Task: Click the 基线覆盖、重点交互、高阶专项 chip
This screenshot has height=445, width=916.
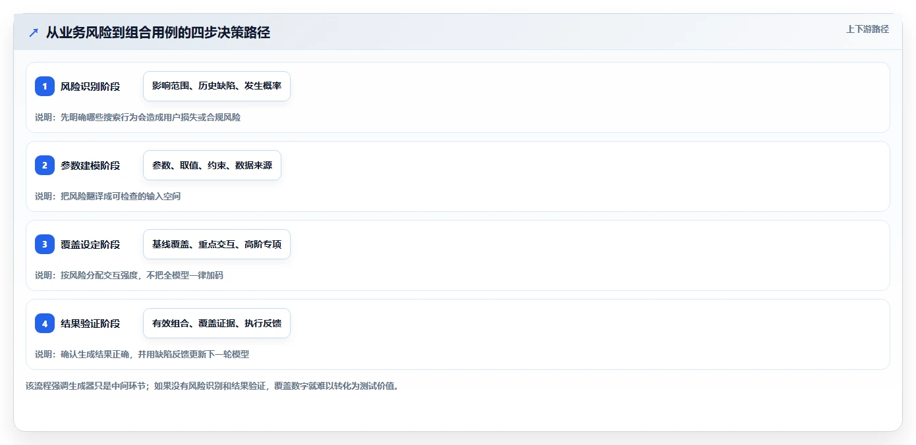Action: click(x=217, y=244)
